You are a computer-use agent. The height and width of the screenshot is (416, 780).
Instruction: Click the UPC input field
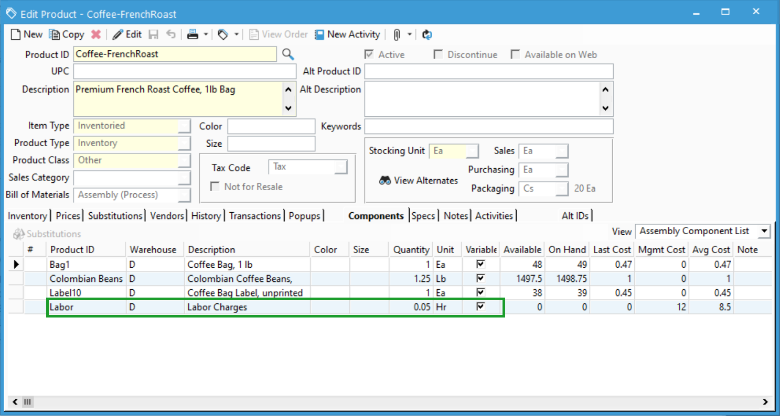(x=185, y=71)
